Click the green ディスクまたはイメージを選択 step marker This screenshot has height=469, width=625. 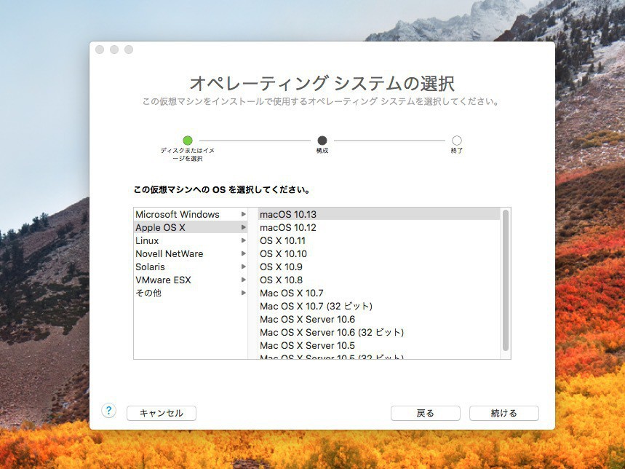pos(188,141)
